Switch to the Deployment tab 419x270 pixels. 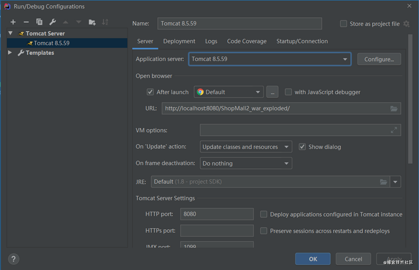click(179, 41)
